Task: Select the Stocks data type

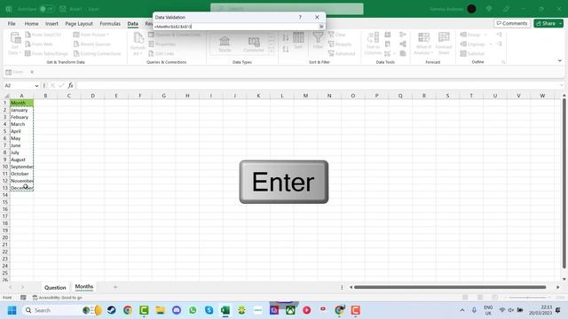Action: coord(225,44)
